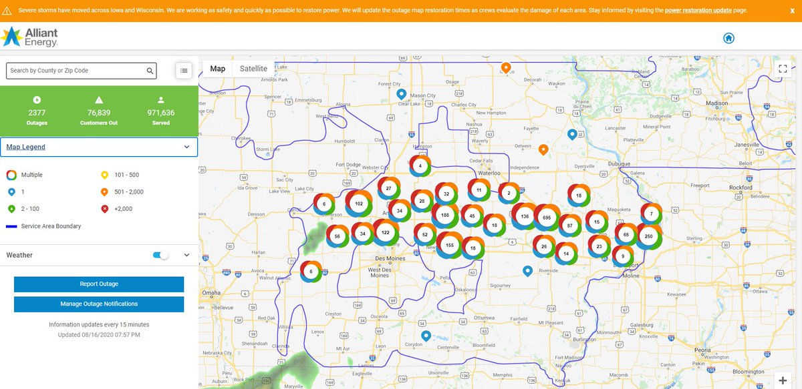Select the 52 outage cluster marker
Screen dimensions: 802x389
point(425,234)
